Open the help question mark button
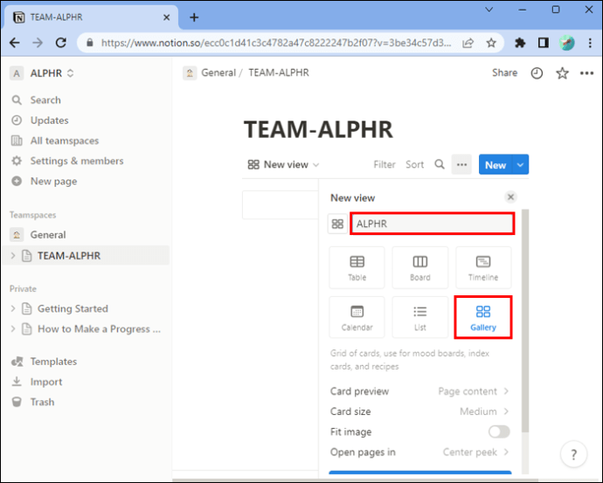Image resolution: width=603 pixels, height=483 pixels. click(x=573, y=454)
